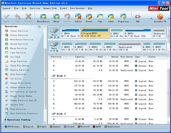Choose Set Label in Operations
This screenshot has height=133, width=171.
coord(13,57)
